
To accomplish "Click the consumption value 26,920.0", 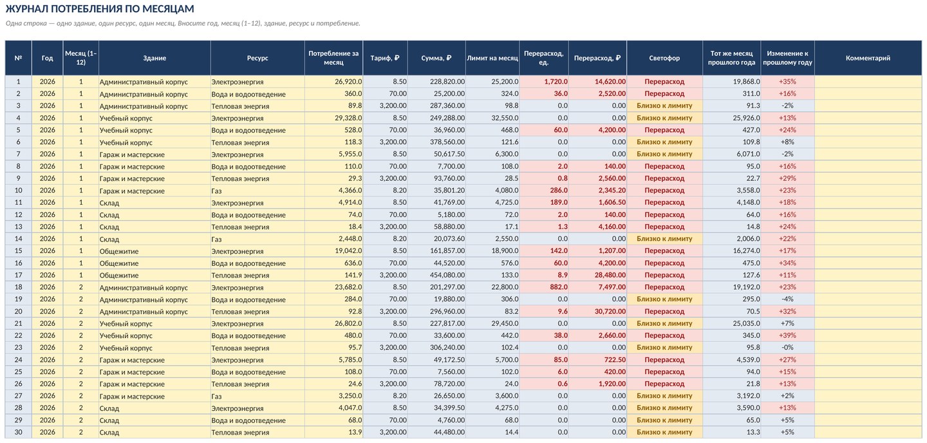I will coord(333,82).
